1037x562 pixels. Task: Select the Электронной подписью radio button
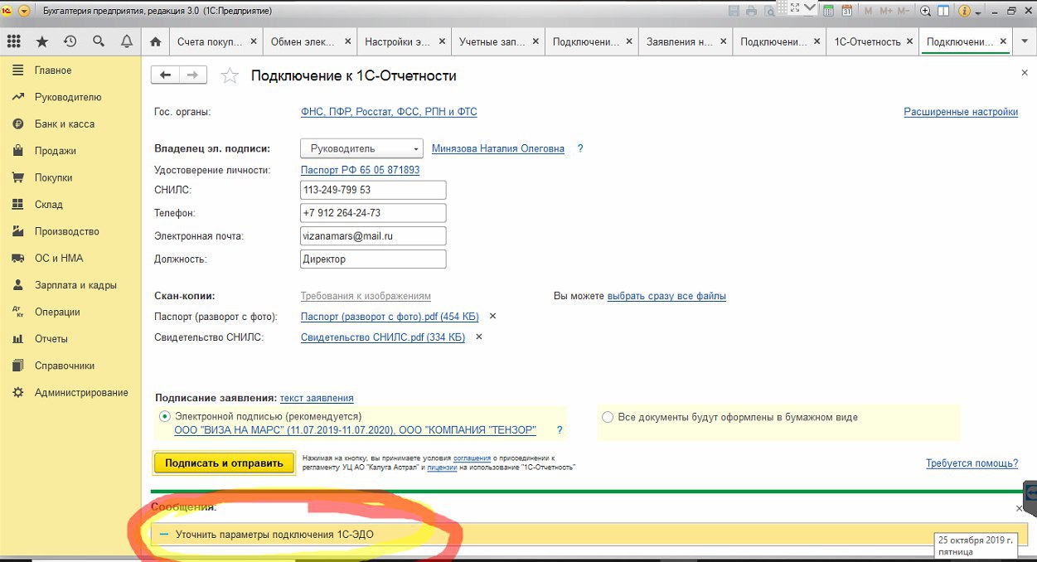(x=164, y=416)
